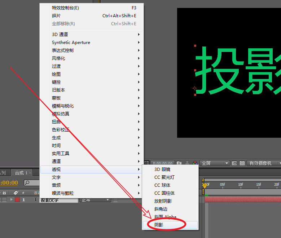Image resolution: width=281 pixels, height=238 pixels.
Task: Expand the 3D 通道 submenu
Action: pyautogui.click(x=92, y=34)
